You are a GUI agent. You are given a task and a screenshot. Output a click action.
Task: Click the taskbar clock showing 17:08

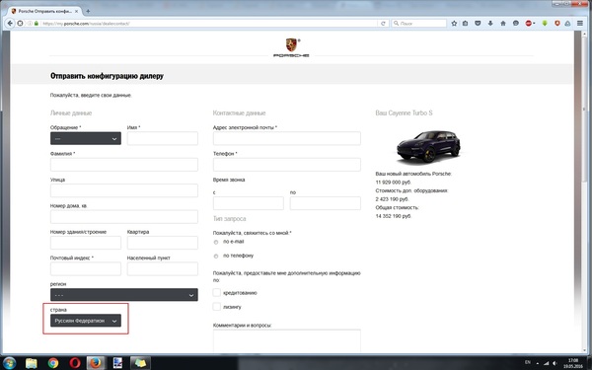[x=572, y=363]
